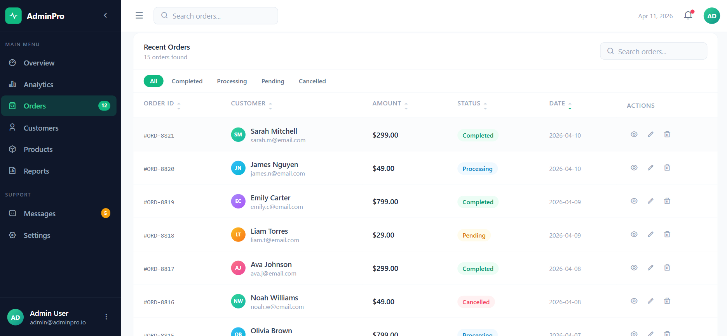Open Settings in the sidebar
Screen dimensions: 727x336
pyautogui.click(x=59, y=235)
